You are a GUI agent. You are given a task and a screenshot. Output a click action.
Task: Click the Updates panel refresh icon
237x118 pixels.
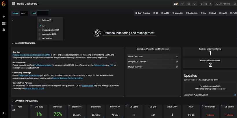click(235, 95)
